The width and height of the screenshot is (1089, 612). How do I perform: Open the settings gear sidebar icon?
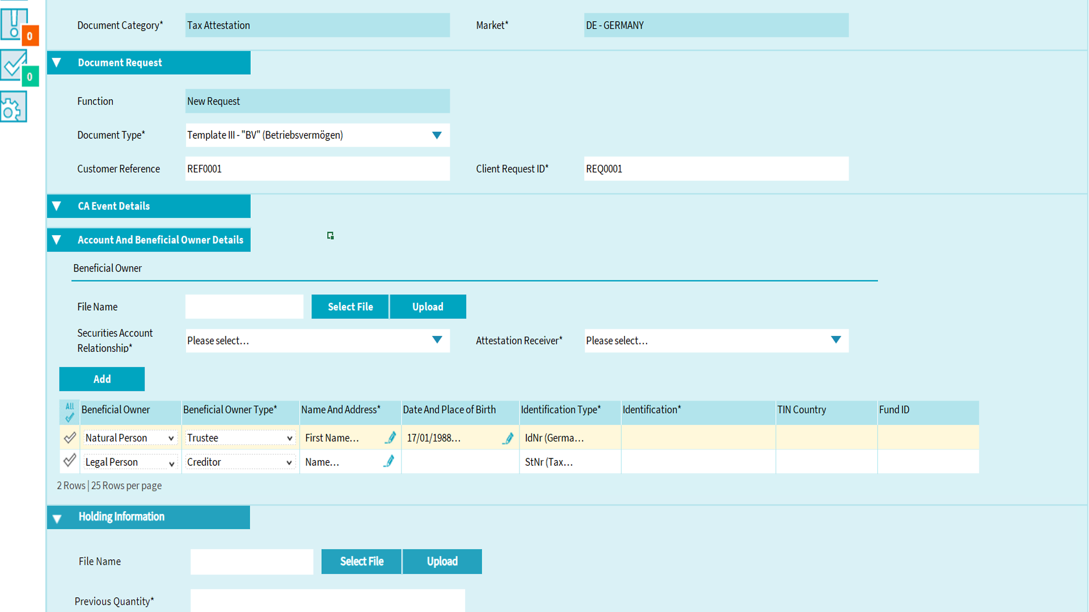(14, 107)
